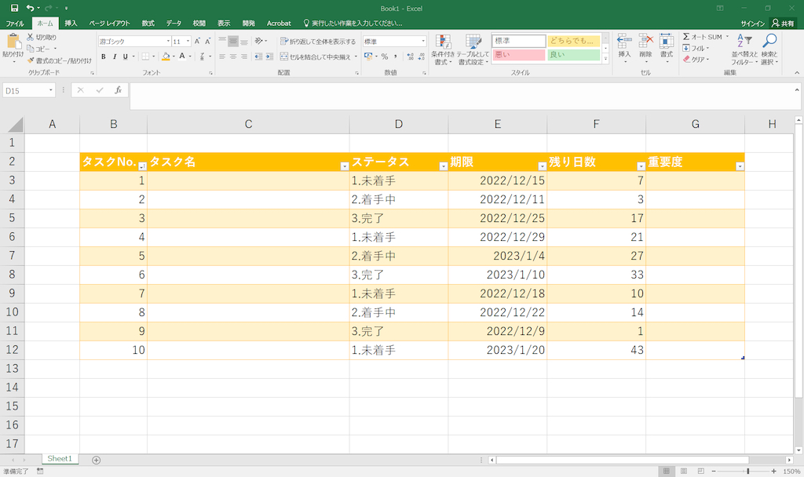Expand the font name dropdown 游ゴシック
This screenshot has width=804, height=477.
click(167, 42)
